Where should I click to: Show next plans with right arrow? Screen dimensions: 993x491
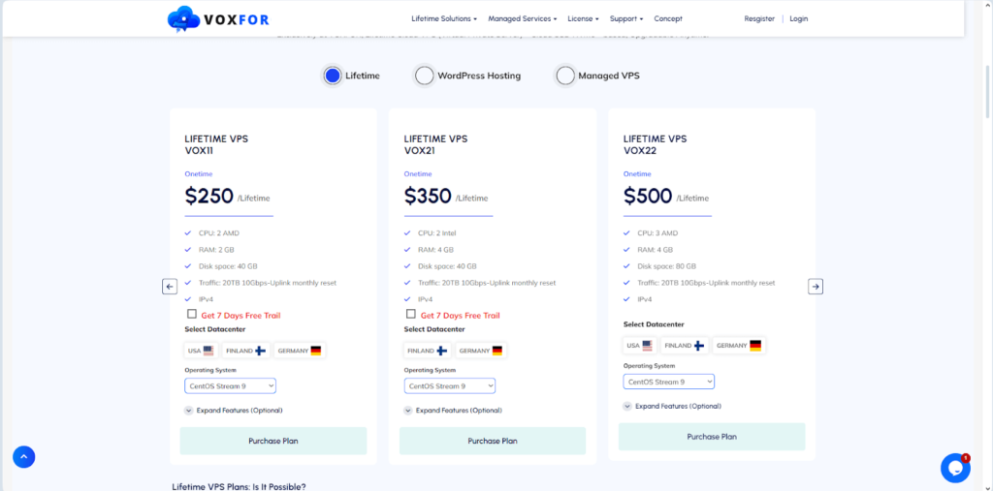[816, 287]
